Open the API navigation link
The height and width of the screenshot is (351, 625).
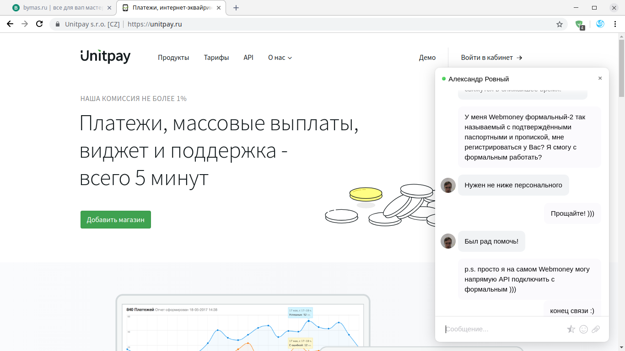(x=248, y=58)
